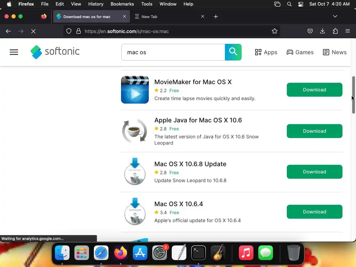This screenshot has height=267, width=356.
Task: Open the Firefox application menu
Action: click(348, 31)
